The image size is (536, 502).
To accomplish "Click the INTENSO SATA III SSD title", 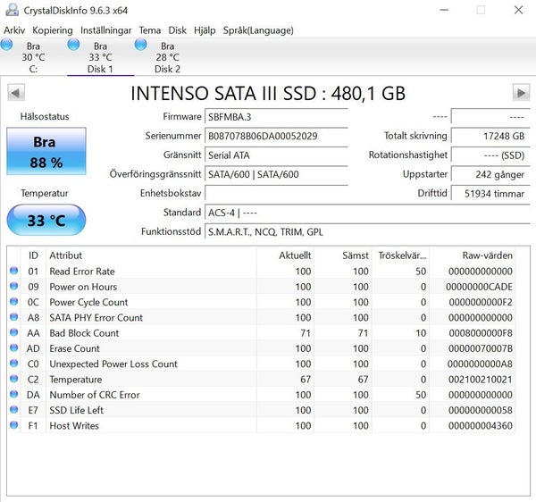I will pos(268,93).
